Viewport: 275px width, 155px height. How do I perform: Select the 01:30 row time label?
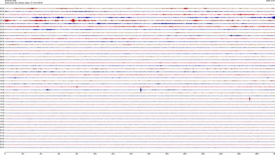(x=2, y=18)
